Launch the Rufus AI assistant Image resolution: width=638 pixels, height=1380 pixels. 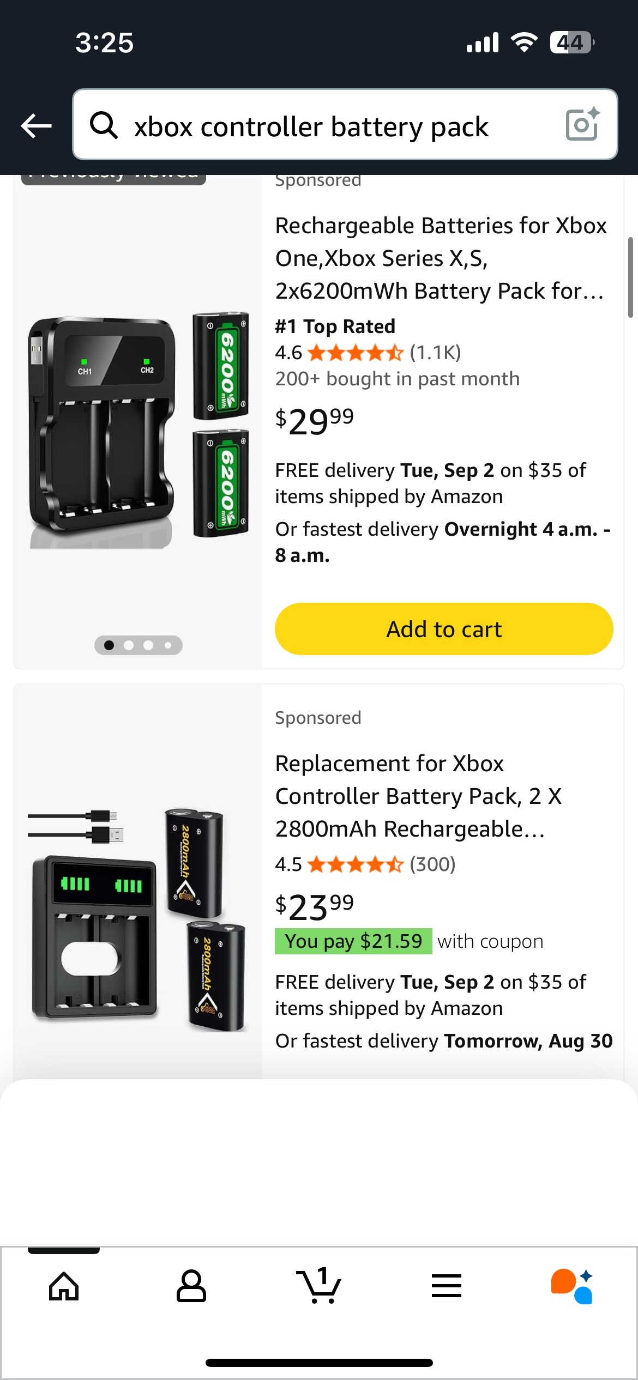[572, 1286]
